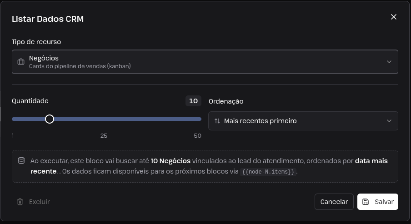Screen dimensions: 411x224
Task: Click the floppy disk icon on Salvar
Action: pos(366,202)
